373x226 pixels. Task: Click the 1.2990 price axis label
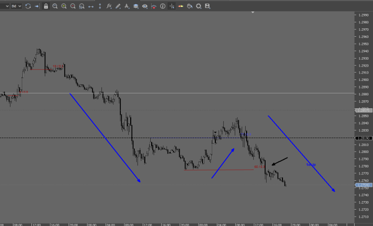(x=364, y=15)
